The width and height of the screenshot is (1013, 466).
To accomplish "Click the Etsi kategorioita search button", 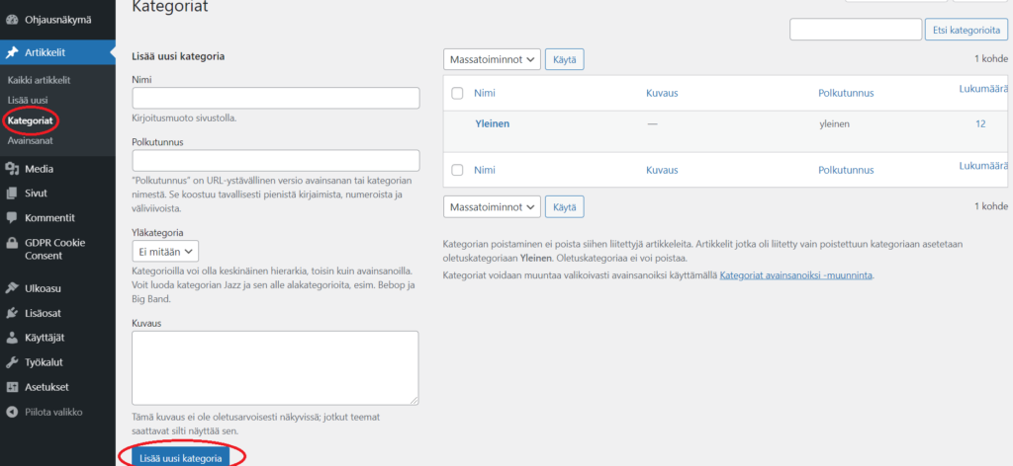I will click(x=967, y=31).
